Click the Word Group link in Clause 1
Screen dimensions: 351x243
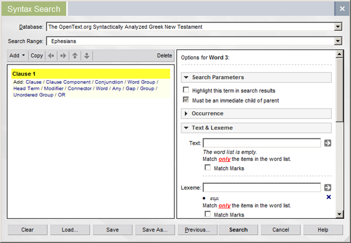[x=141, y=82]
